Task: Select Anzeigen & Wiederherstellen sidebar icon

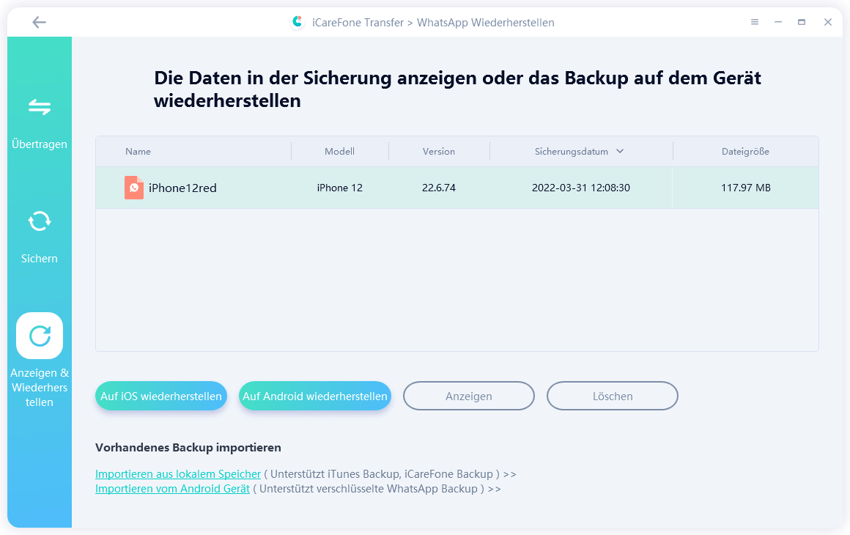Action: (x=40, y=336)
